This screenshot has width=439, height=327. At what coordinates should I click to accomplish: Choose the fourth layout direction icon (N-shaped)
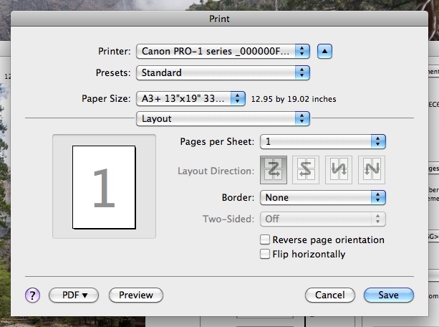click(371, 170)
